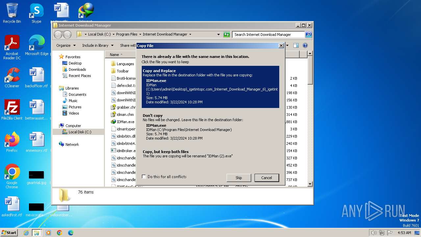Click the taskbar clock

[x=404, y=233]
